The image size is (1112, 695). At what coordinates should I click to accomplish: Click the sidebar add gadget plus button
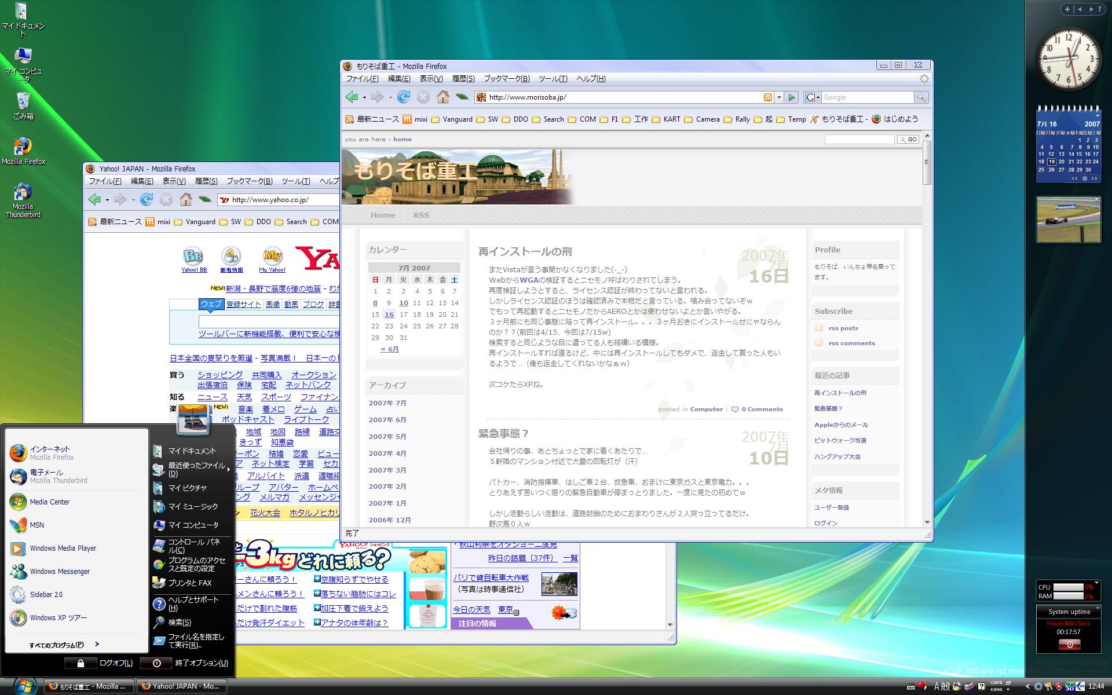1067,9
